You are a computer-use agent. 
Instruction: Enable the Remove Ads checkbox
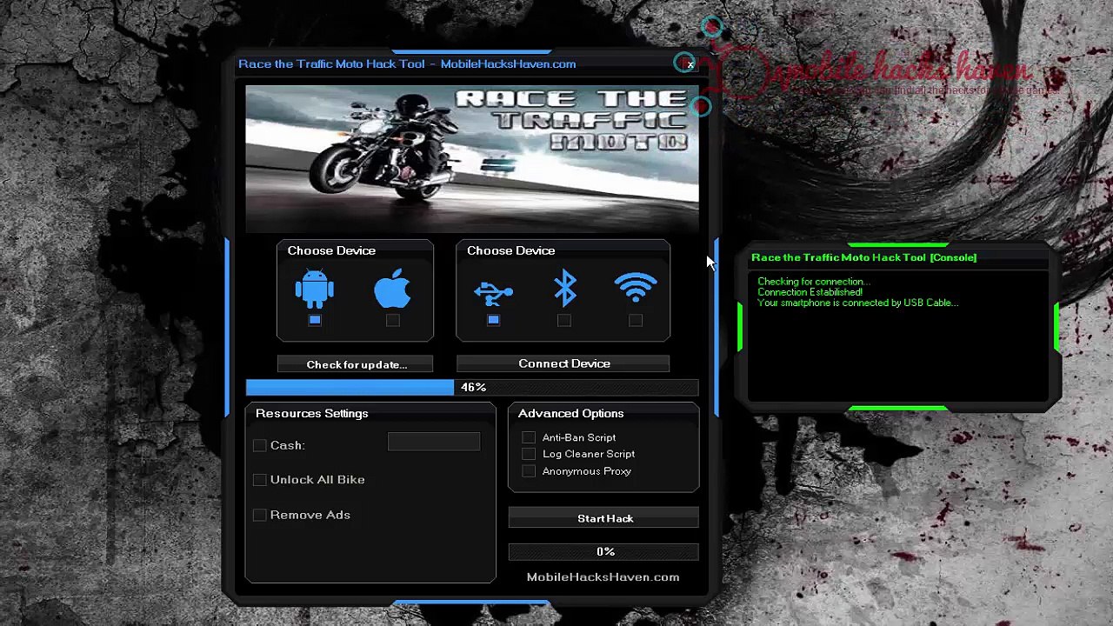click(x=259, y=516)
